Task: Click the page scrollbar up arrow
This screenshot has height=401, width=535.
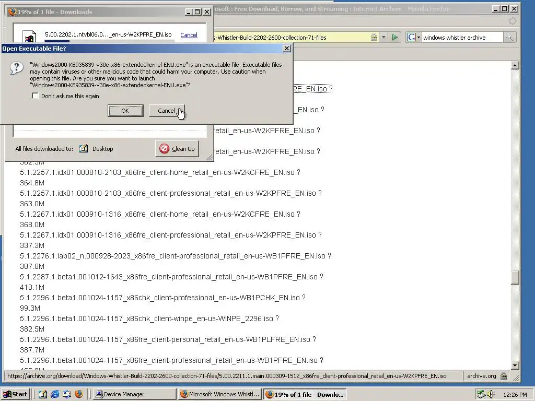Action: (x=515, y=65)
